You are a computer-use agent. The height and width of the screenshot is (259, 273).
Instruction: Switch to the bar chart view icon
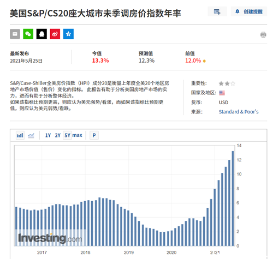click(x=20, y=135)
